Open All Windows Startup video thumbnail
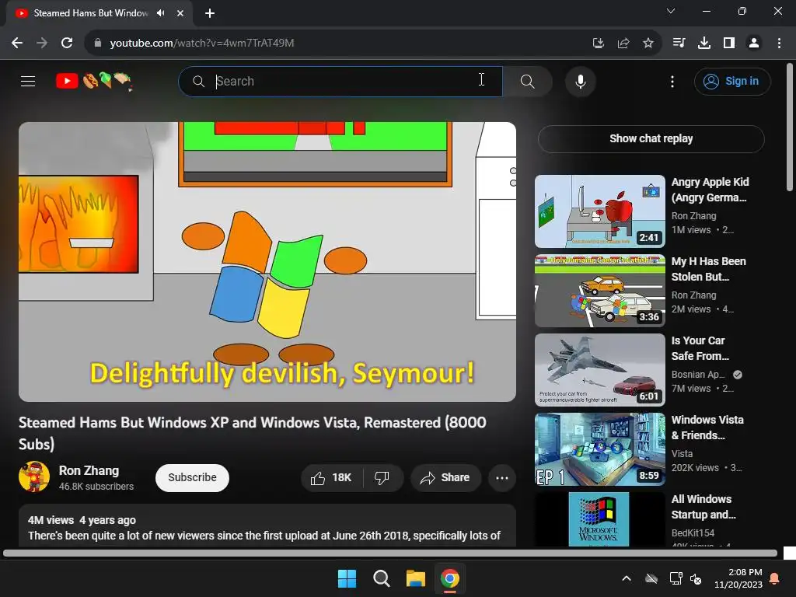The width and height of the screenshot is (796, 597). click(x=599, y=519)
